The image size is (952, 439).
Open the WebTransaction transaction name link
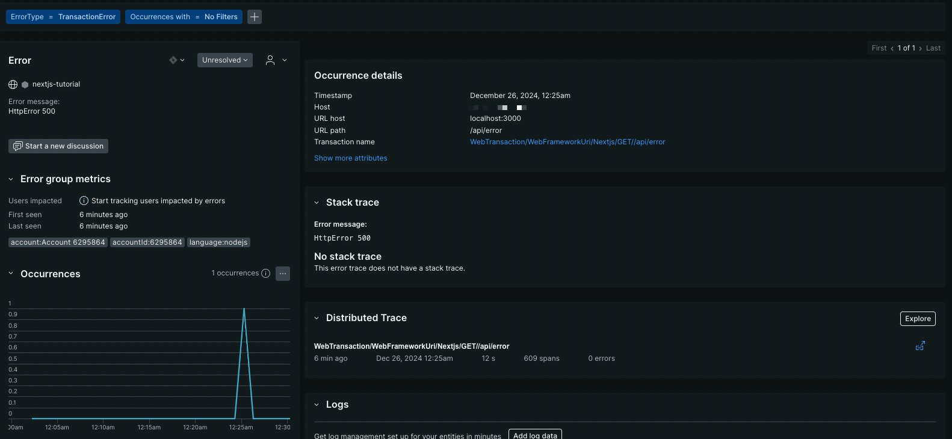coord(567,142)
